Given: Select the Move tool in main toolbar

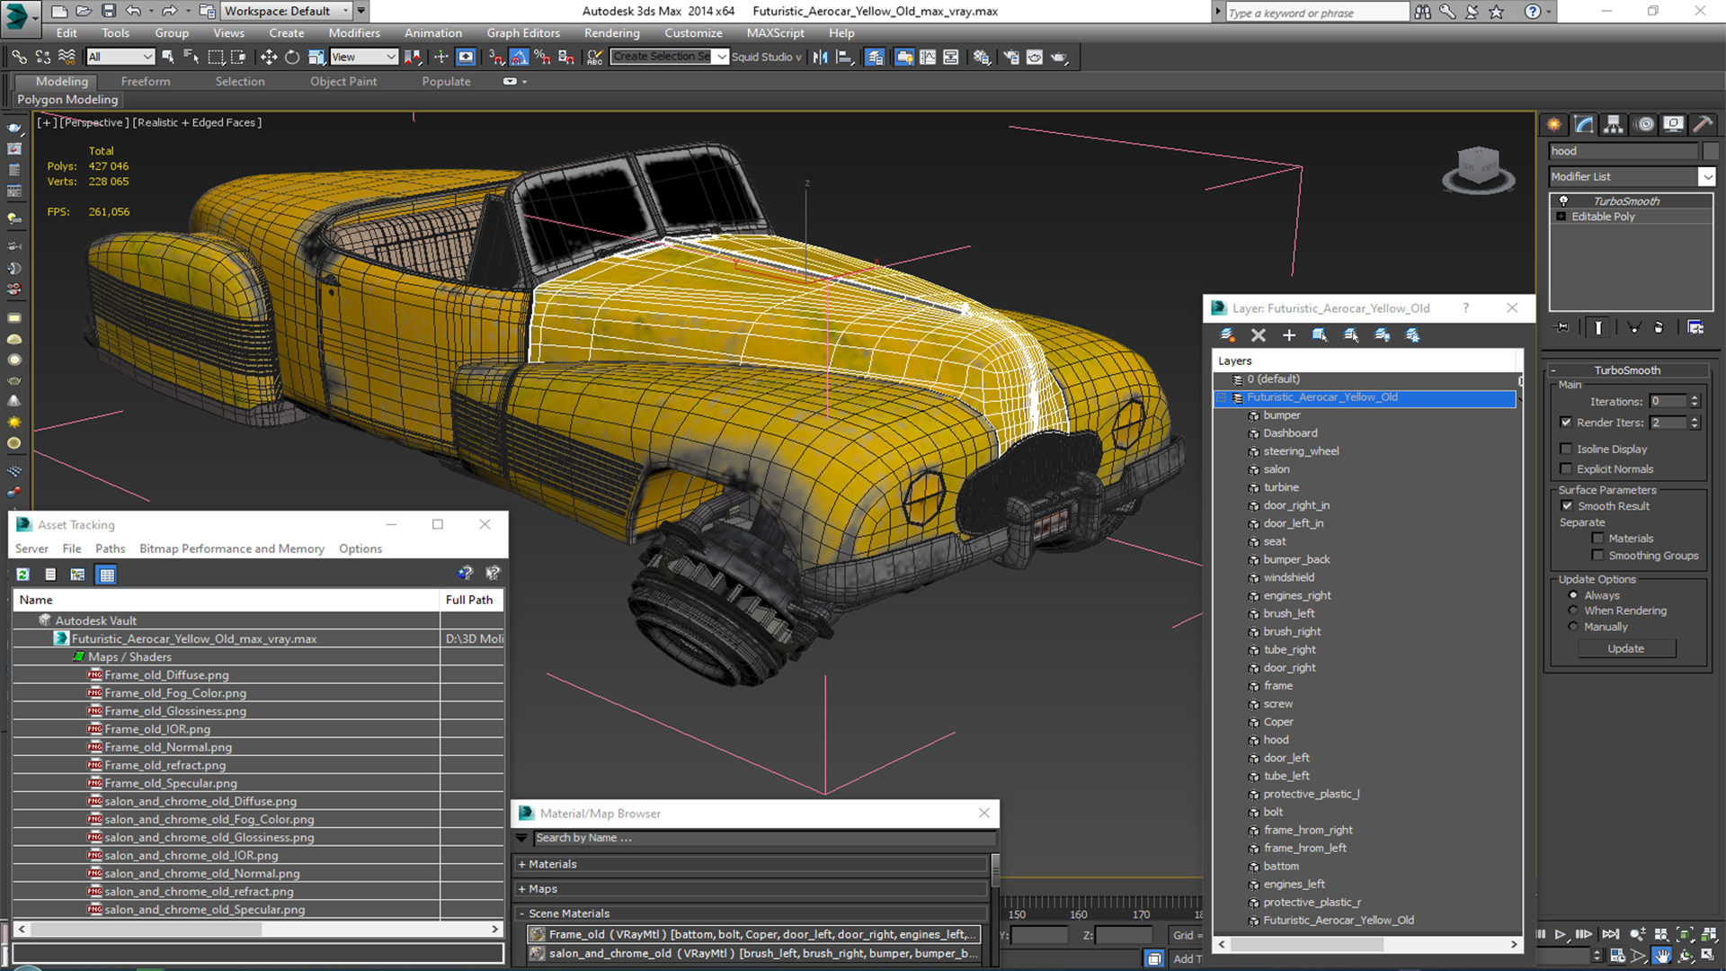Looking at the screenshot, I should (268, 57).
